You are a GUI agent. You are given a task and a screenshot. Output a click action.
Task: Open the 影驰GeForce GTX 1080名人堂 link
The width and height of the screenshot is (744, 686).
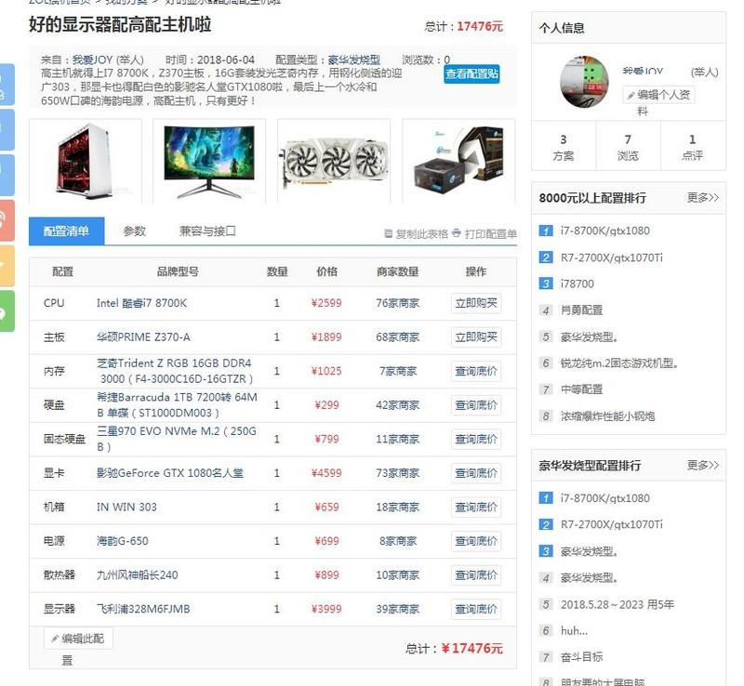pyautogui.click(x=170, y=473)
